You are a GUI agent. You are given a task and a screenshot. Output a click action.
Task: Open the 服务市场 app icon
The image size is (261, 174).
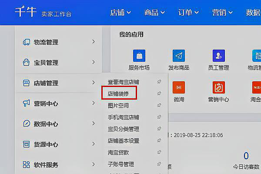tap(139, 56)
